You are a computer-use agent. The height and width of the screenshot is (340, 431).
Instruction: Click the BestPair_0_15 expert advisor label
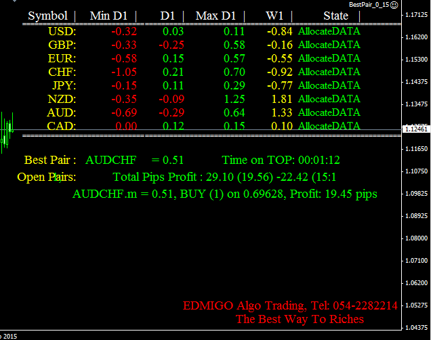coord(369,5)
